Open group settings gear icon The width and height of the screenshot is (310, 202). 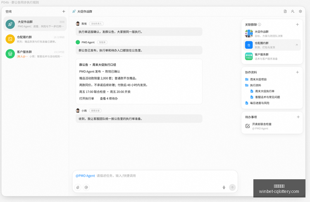click(300, 12)
